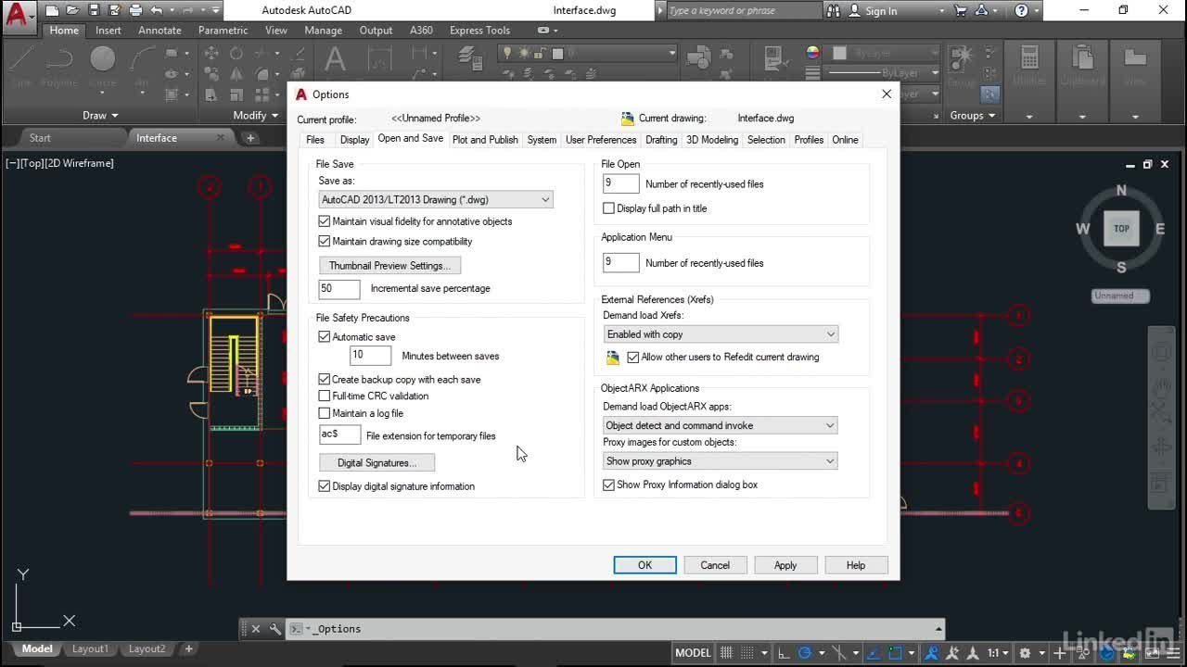The height and width of the screenshot is (667, 1187).
Task: Open the Autodesk App Store cart icon
Action: (960, 11)
